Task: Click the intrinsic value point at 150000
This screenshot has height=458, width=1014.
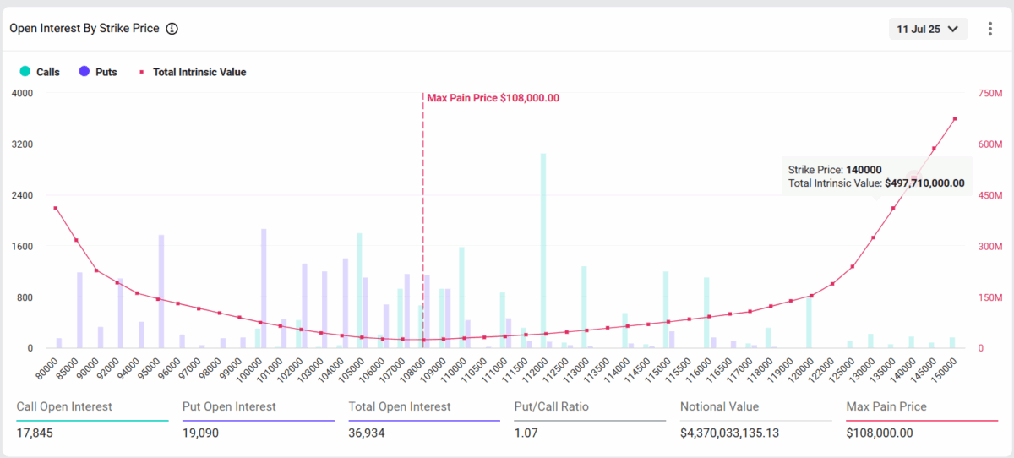Action: tap(955, 119)
